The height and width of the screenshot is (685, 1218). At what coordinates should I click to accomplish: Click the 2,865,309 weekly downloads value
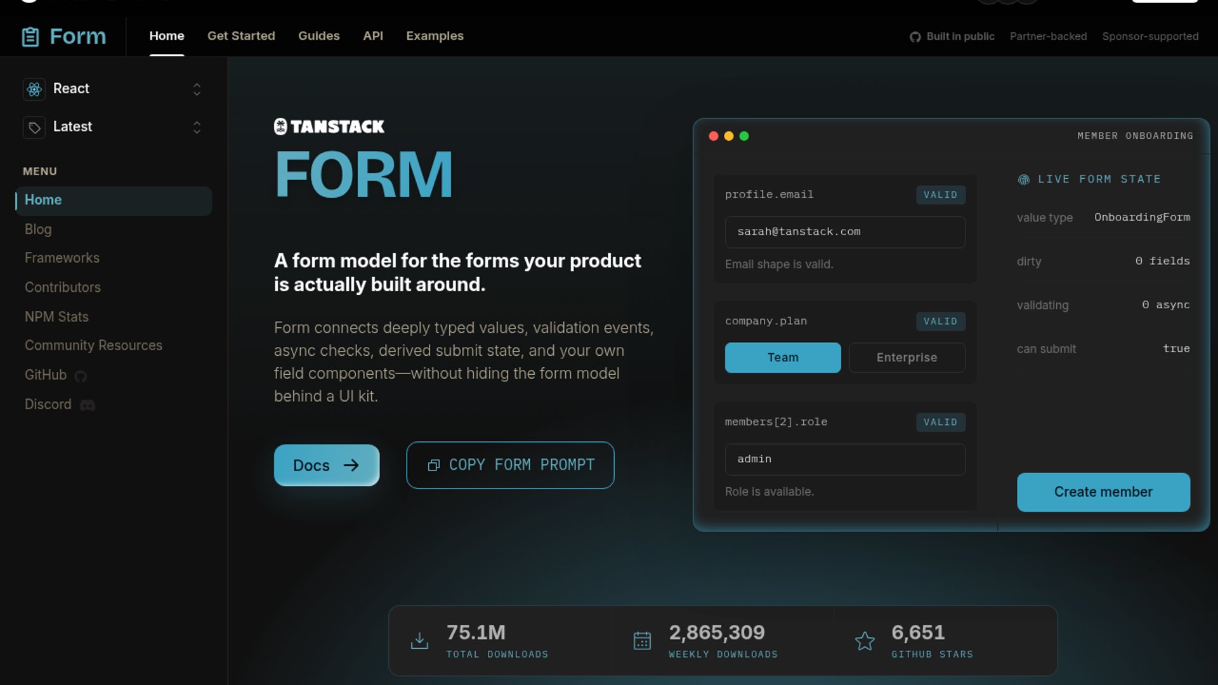717,633
